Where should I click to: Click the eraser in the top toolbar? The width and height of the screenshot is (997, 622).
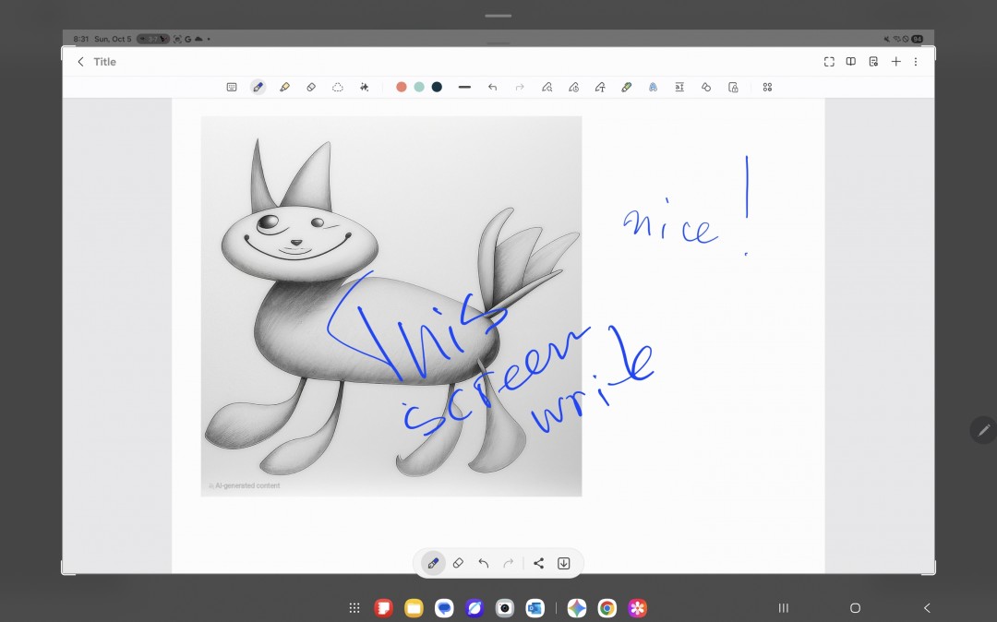click(x=311, y=87)
